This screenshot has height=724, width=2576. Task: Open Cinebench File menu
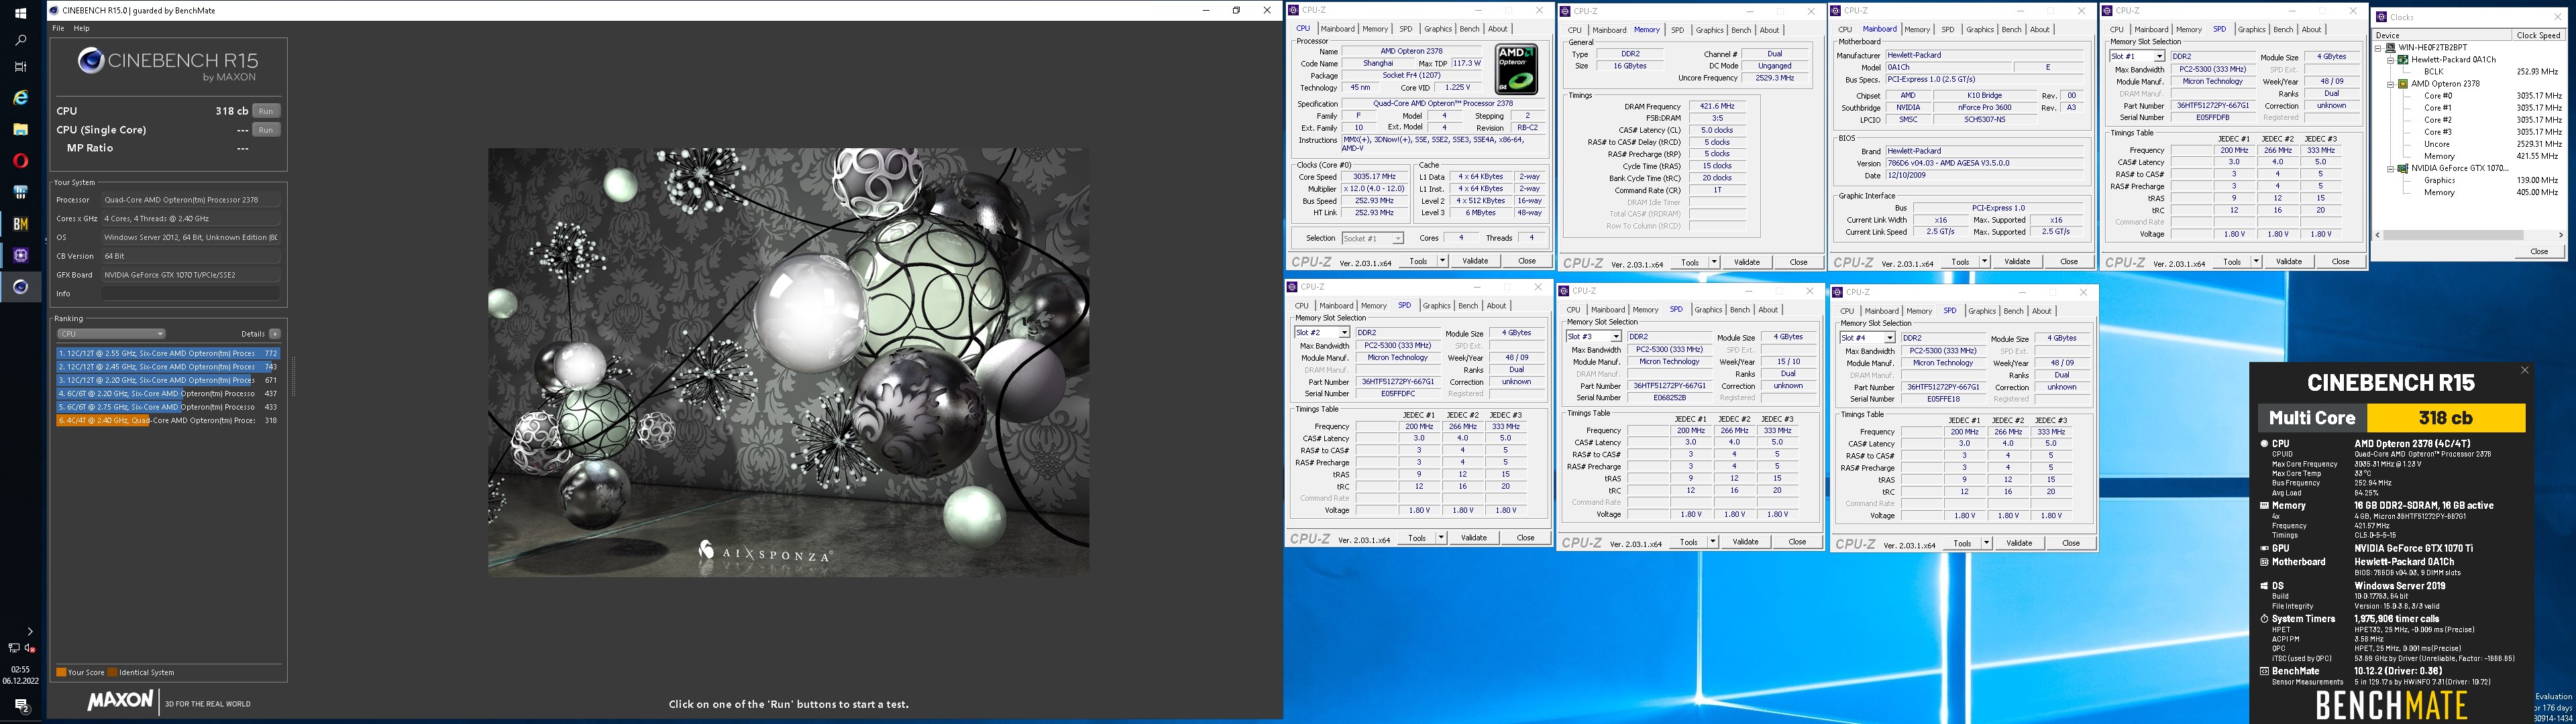coord(59,28)
